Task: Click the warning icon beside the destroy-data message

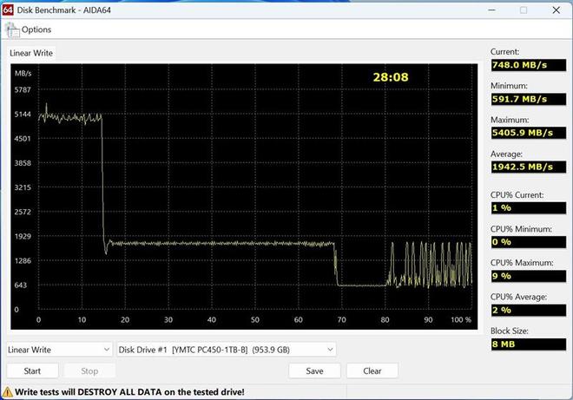Action: coord(8,392)
